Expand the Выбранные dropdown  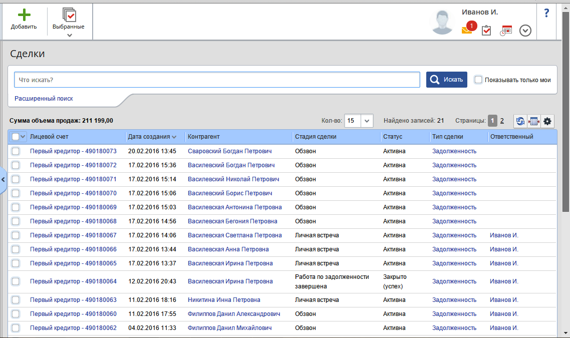(x=70, y=35)
